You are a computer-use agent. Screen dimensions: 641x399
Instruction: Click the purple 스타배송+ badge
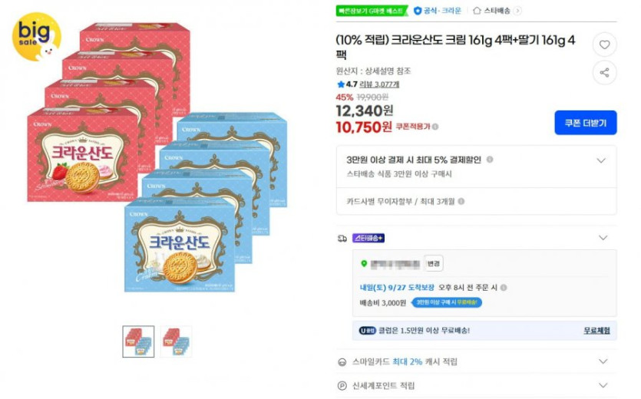pyautogui.click(x=368, y=238)
